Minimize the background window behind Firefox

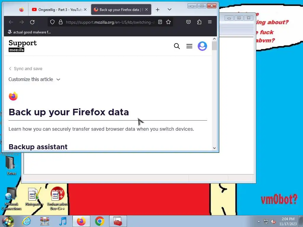click(229, 18)
